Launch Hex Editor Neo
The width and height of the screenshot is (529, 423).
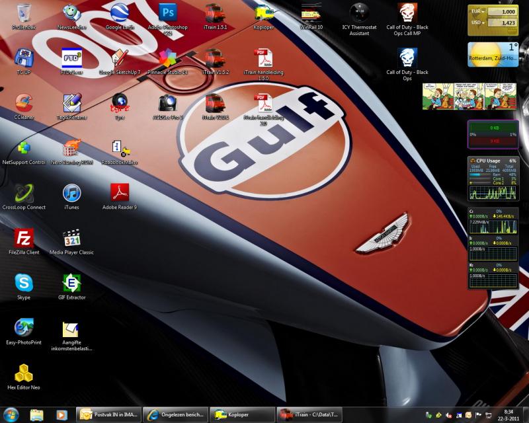click(x=24, y=377)
